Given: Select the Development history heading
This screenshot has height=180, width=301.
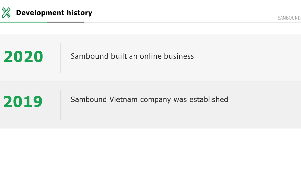Looking at the screenshot, I should tap(54, 13).
